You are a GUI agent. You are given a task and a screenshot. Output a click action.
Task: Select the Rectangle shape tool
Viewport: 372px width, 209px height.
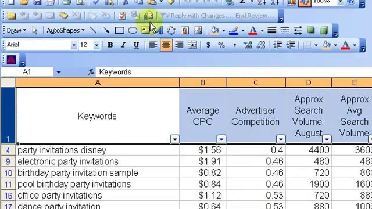[119, 30]
